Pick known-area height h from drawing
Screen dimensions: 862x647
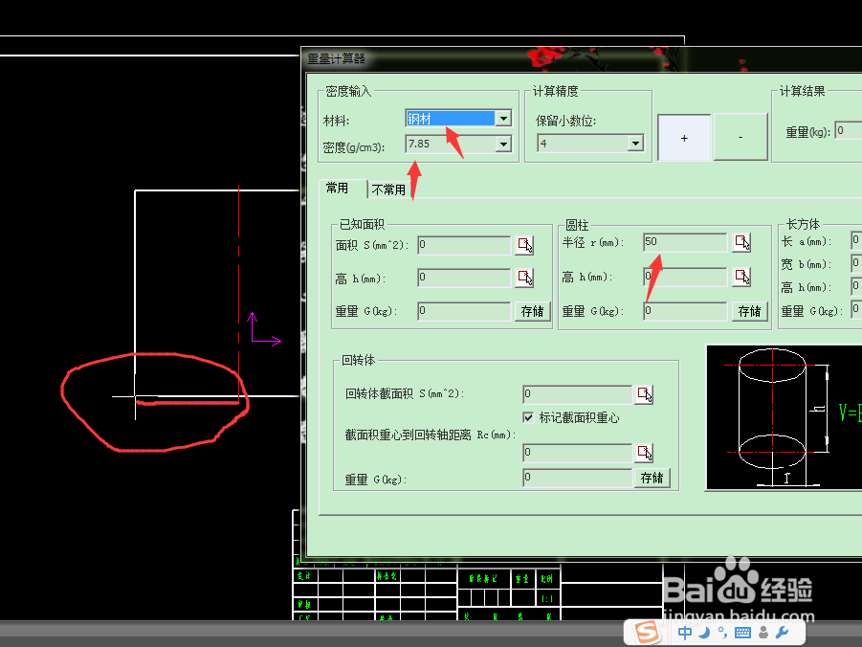(524, 278)
